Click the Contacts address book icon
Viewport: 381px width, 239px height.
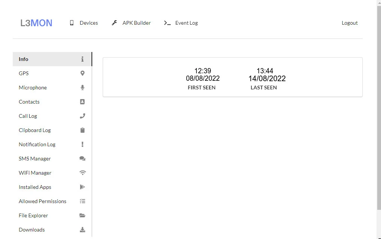tap(82, 102)
